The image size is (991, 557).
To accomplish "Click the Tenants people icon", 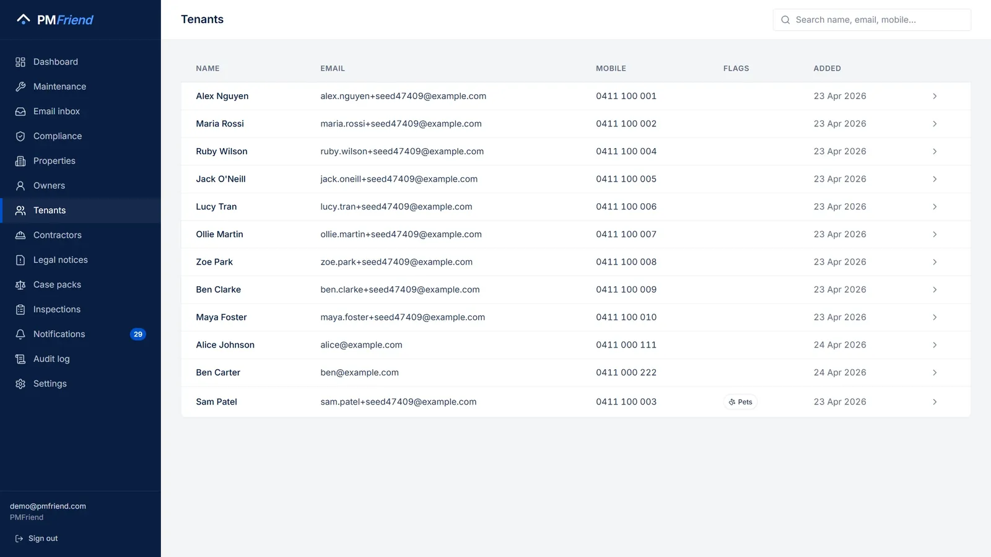I will tap(20, 211).
